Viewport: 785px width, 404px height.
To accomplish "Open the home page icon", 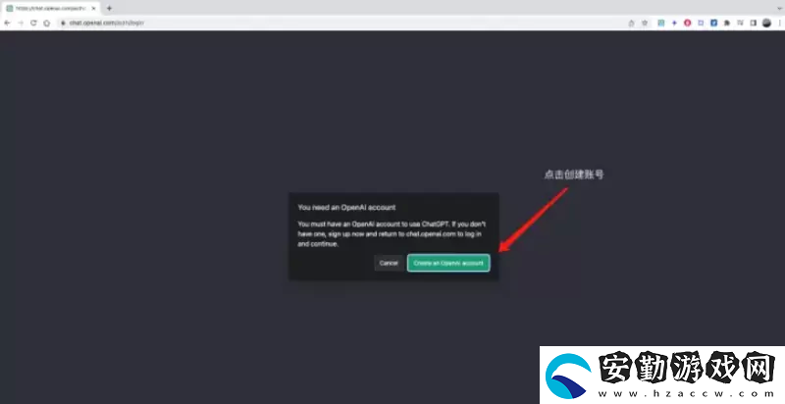I will pyautogui.click(x=46, y=23).
